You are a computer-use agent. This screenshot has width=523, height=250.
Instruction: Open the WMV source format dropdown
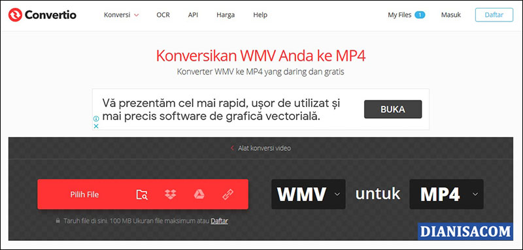[x=308, y=194]
